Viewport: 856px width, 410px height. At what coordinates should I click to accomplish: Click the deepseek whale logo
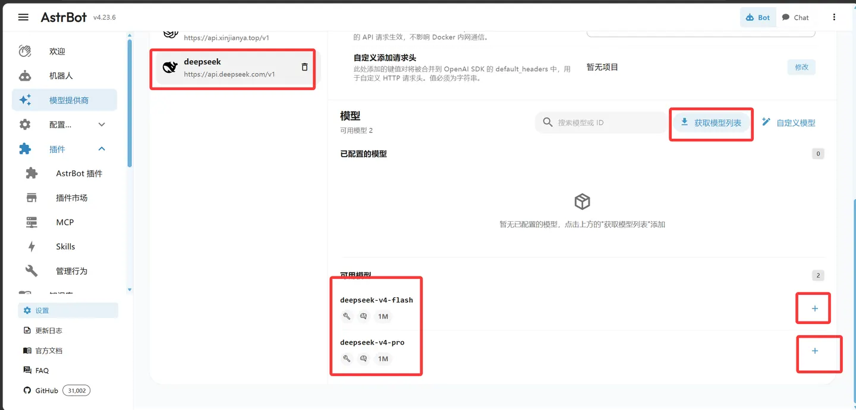pyautogui.click(x=170, y=68)
